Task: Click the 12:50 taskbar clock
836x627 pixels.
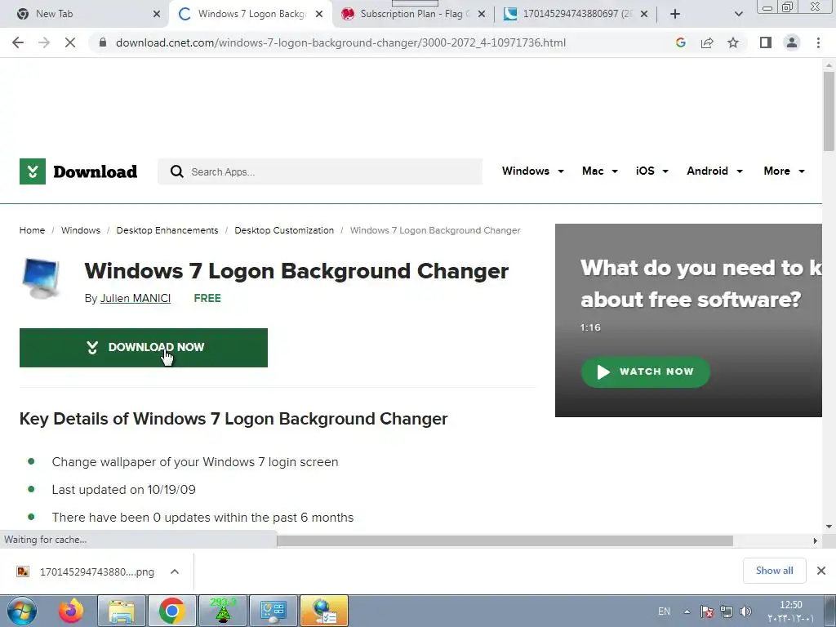Action: click(x=790, y=605)
